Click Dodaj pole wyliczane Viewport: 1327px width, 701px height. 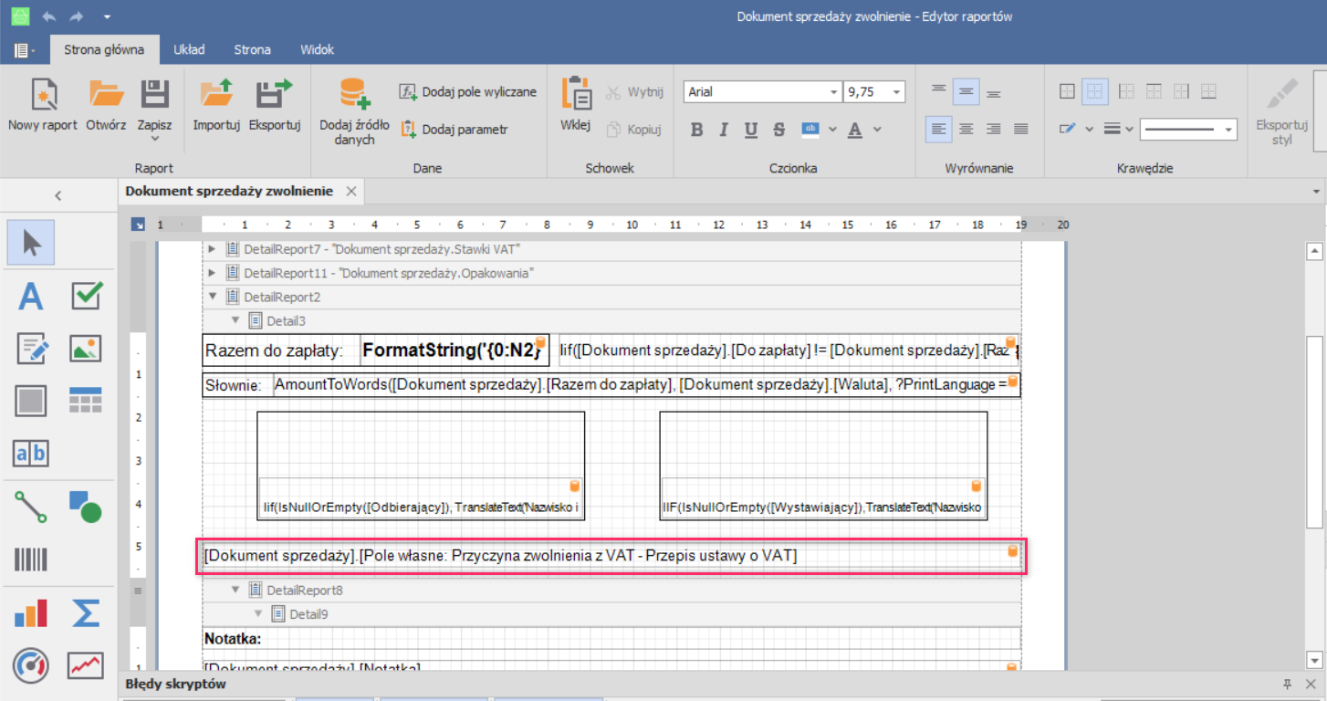pyautogui.click(x=468, y=91)
